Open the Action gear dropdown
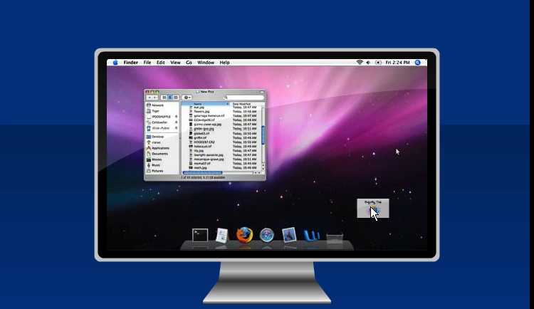 (187, 98)
